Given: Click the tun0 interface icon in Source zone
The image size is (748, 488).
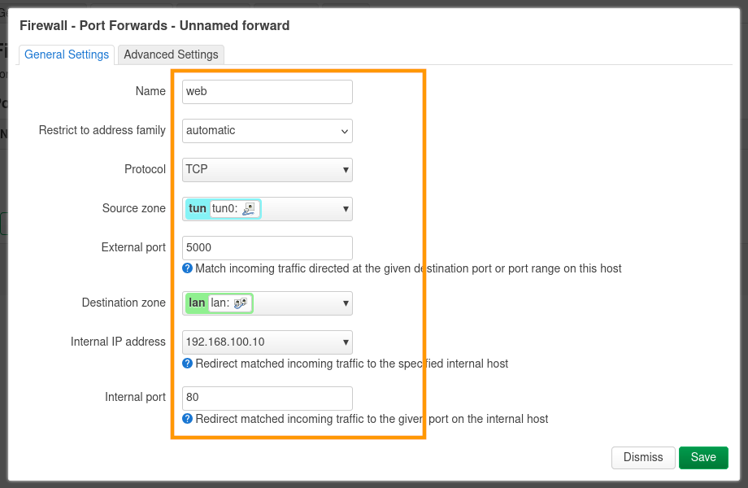Looking at the screenshot, I should click(250, 209).
